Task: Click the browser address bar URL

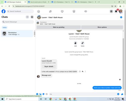Action: (30, 6)
